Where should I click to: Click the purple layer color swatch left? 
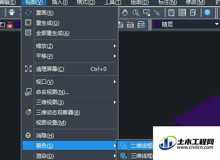click(x=17, y=25)
